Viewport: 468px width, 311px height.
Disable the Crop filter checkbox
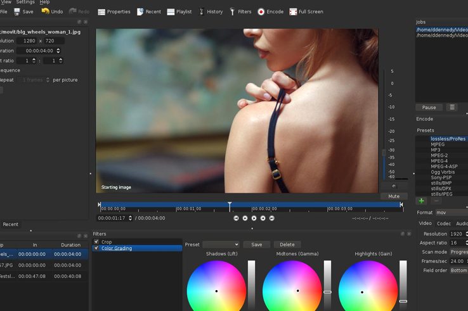(96, 241)
